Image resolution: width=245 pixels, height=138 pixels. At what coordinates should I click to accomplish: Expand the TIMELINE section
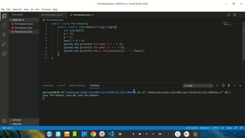24,124
